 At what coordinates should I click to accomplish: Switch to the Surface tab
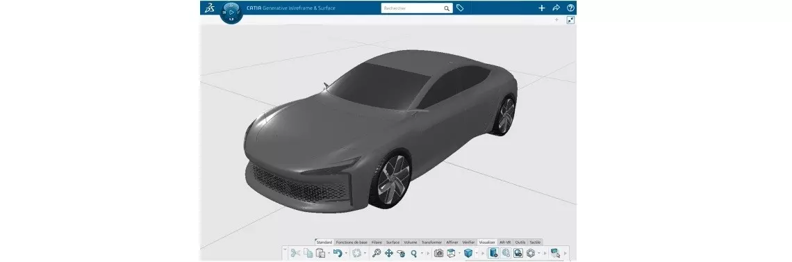(393, 243)
